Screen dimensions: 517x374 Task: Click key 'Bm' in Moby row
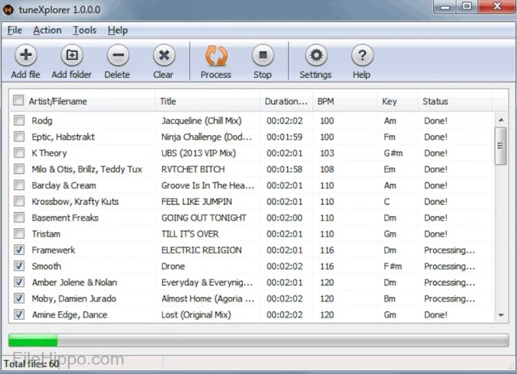click(389, 298)
